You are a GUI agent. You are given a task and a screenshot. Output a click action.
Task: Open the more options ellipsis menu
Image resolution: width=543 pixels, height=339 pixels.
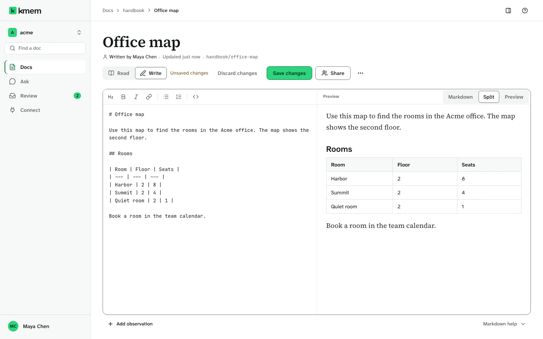click(x=360, y=73)
